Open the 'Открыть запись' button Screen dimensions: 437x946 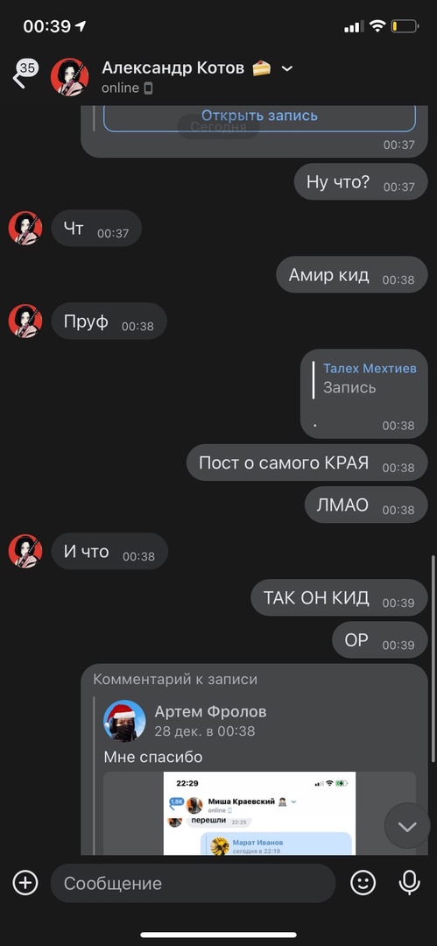[x=259, y=116]
